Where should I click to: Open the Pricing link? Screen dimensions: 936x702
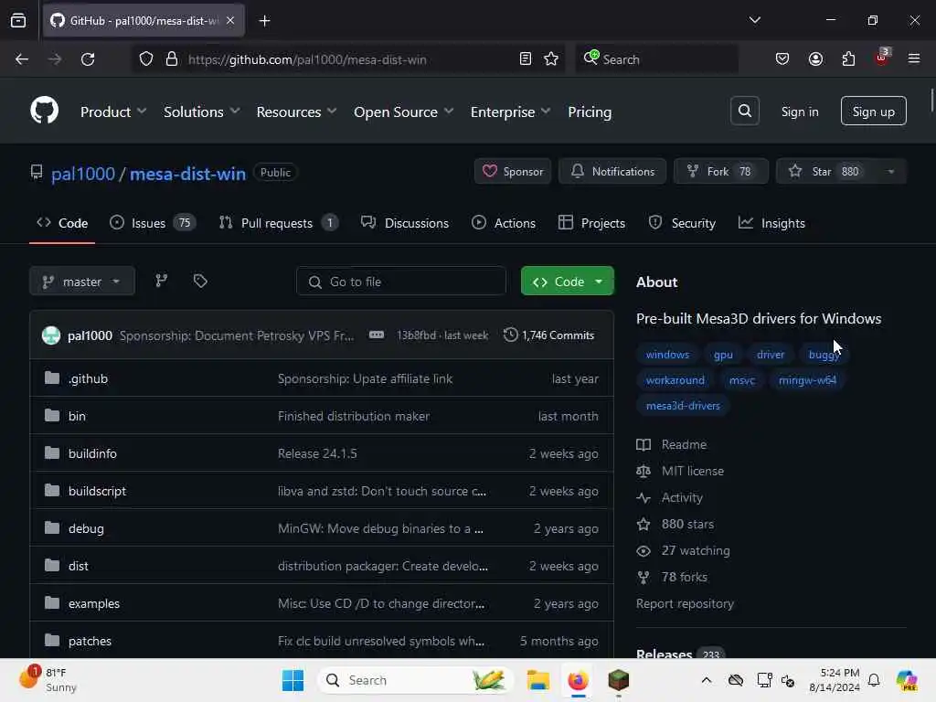coord(590,112)
